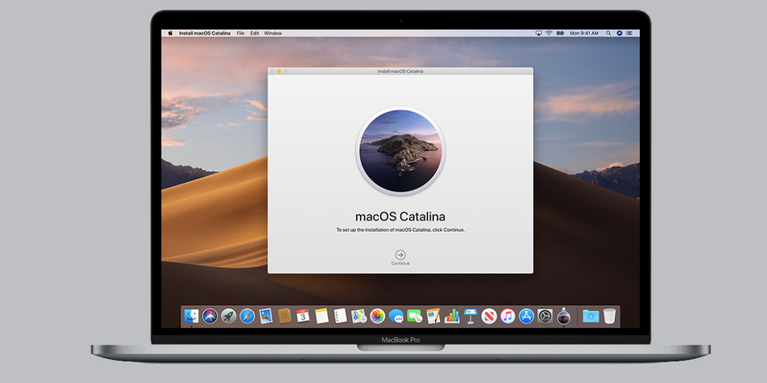767x383 pixels.
Task: Open the Install macOS Catalina app menu
Action: [x=205, y=33]
